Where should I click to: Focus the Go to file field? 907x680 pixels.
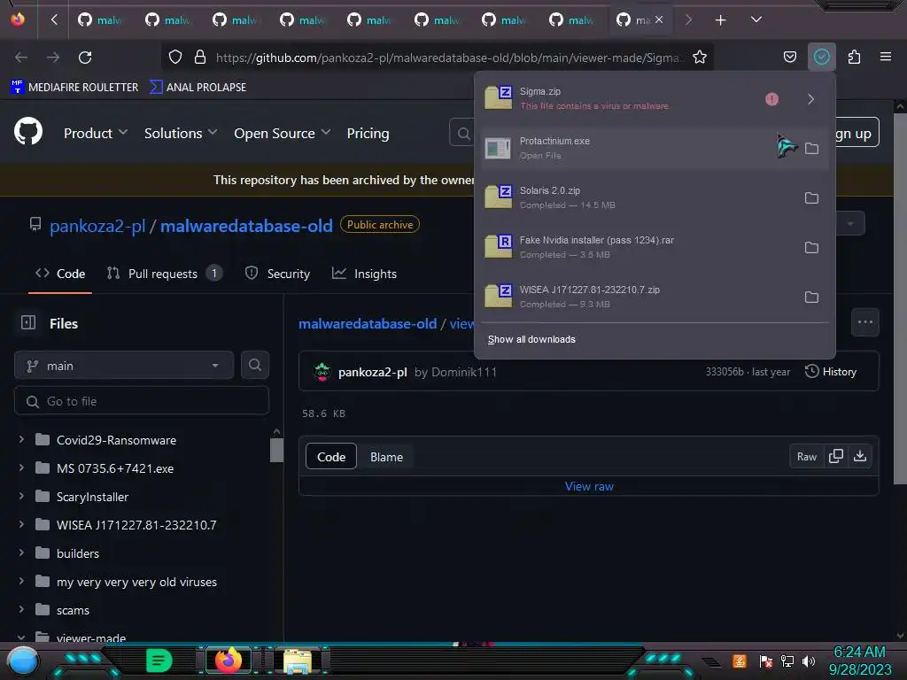142,401
